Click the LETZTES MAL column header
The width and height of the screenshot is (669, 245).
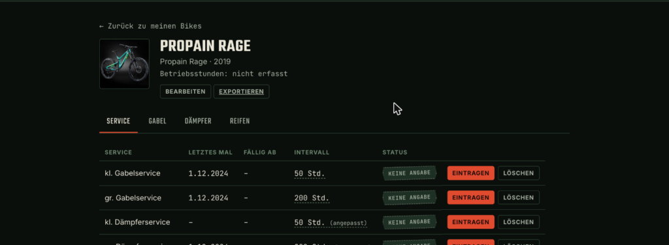[x=211, y=152]
